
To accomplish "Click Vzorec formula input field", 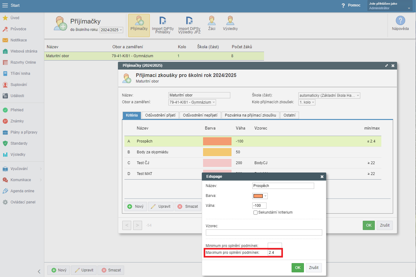I will point(264,232).
